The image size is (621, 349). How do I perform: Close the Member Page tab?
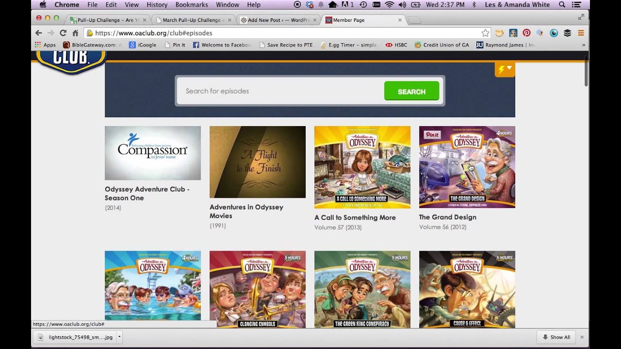pyautogui.click(x=400, y=20)
